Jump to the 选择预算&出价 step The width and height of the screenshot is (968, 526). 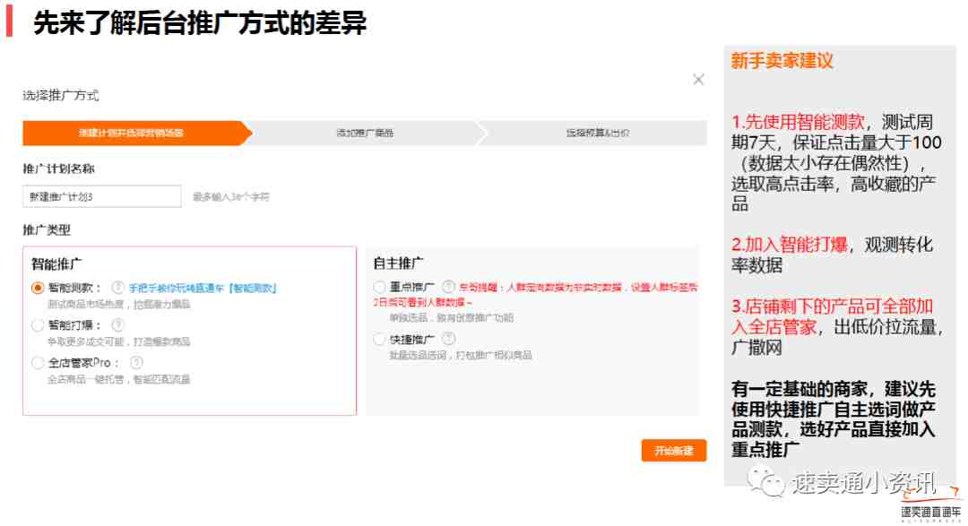point(597,133)
